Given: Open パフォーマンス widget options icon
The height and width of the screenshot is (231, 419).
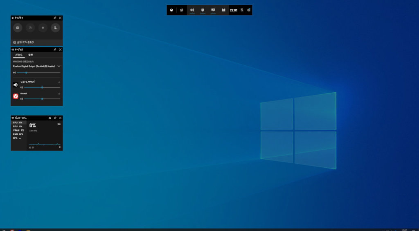Looking at the screenshot, I should [50, 118].
